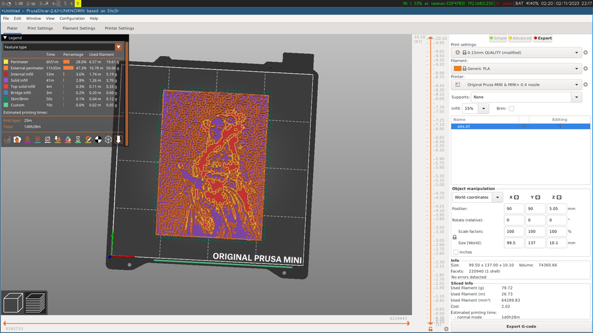Screen dimensions: 593x333
Task: Open print settings edit cog icon
Action: pyautogui.click(x=586, y=53)
